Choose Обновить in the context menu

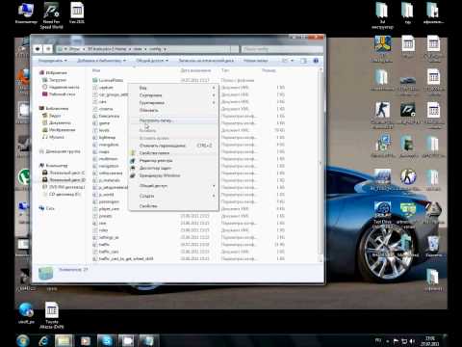tap(173, 110)
